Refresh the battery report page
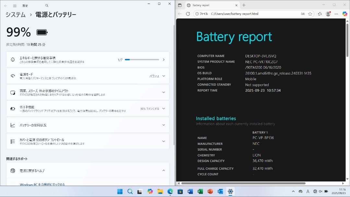 pos(188,14)
